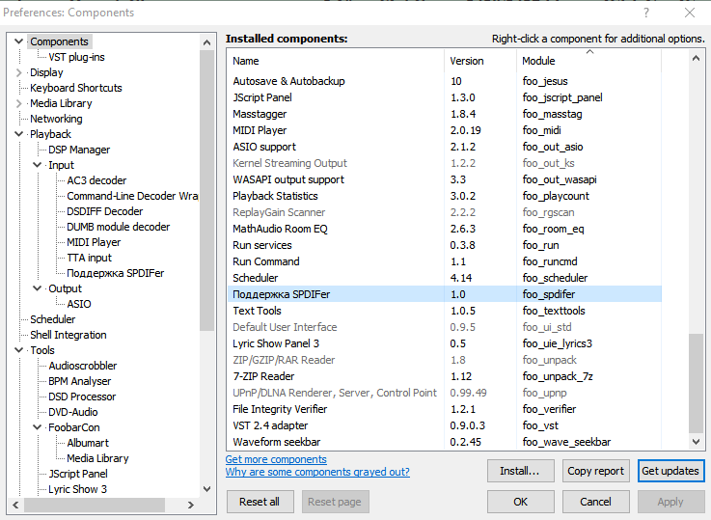This screenshot has height=520, width=711.
Task: Open DSP Manager preferences page
Action: (79, 150)
